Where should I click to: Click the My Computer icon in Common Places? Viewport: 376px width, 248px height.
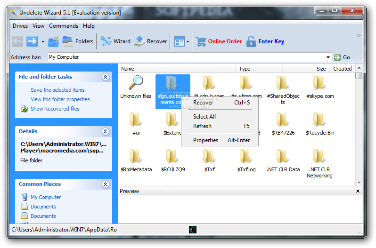(x=25, y=197)
